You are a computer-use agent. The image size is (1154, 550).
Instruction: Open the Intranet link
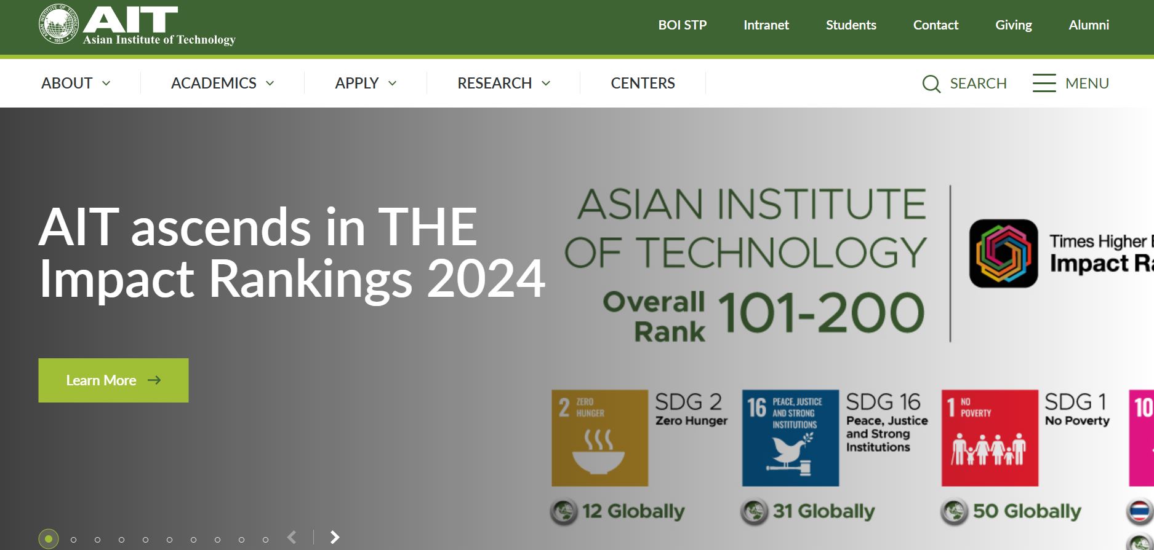tap(766, 25)
